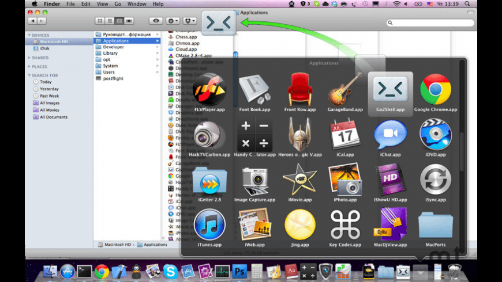The height and width of the screenshot is (282, 502).
Task: Click the Quick Look eye button
Action: click(155, 21)
